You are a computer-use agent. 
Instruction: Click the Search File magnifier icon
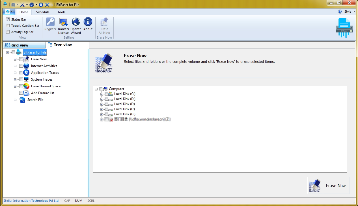coord(23,100)
